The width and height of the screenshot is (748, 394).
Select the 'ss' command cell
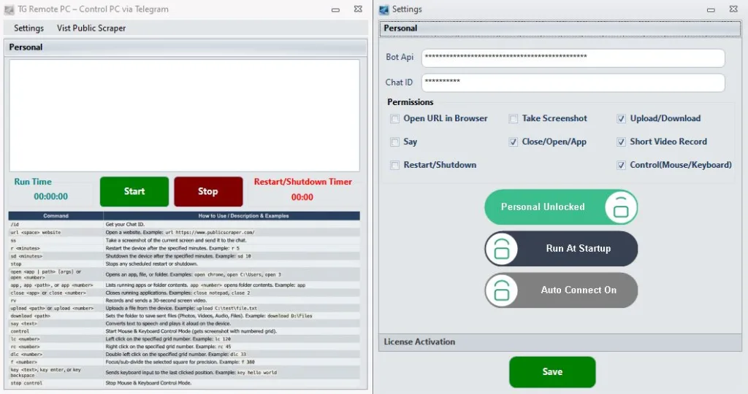click(56, 241)
